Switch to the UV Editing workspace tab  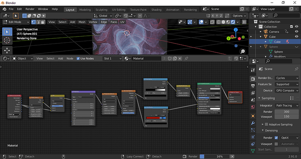119,10
